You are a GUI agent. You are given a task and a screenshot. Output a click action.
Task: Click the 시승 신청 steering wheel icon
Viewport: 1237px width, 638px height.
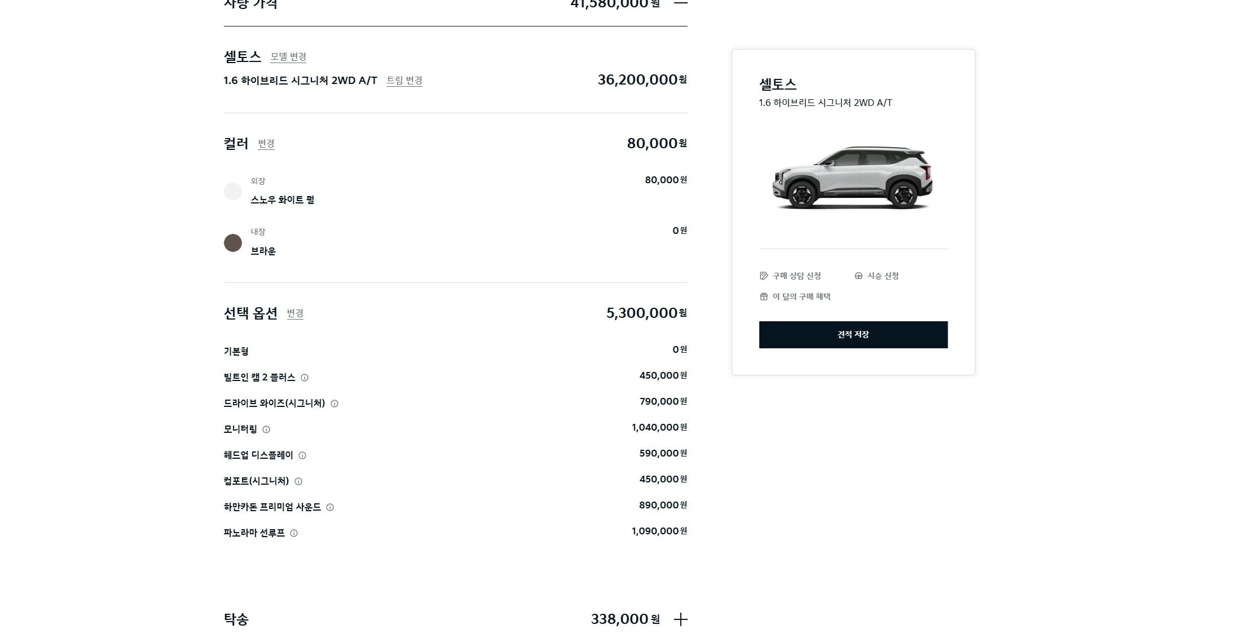[859, 276]
